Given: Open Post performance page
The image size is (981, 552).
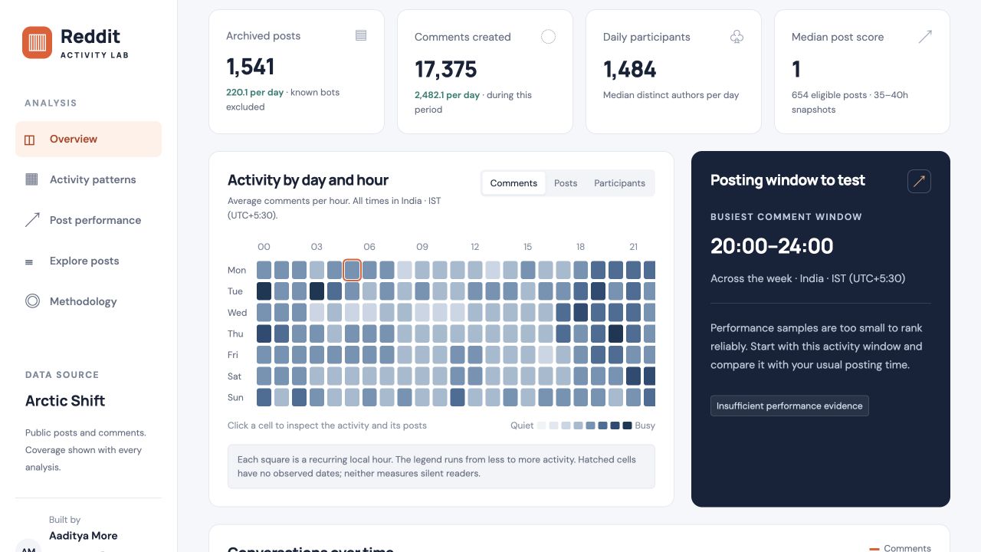Looking at the screenshot, I should (89, 220).
